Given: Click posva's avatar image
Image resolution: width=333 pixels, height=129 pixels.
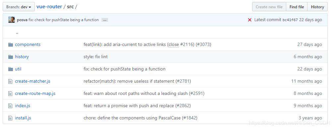Looking at the screenshot, I should 12,20.
